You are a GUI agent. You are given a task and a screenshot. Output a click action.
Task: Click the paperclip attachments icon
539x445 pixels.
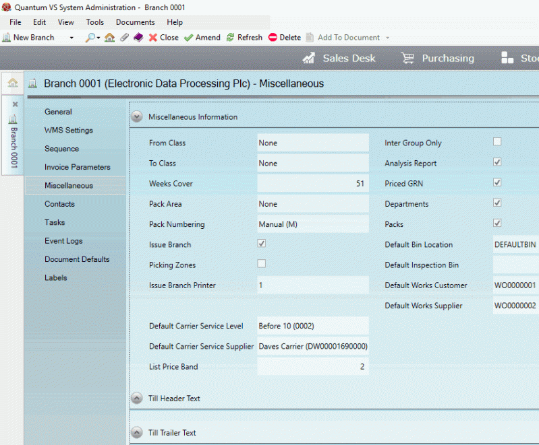[124, 38]
